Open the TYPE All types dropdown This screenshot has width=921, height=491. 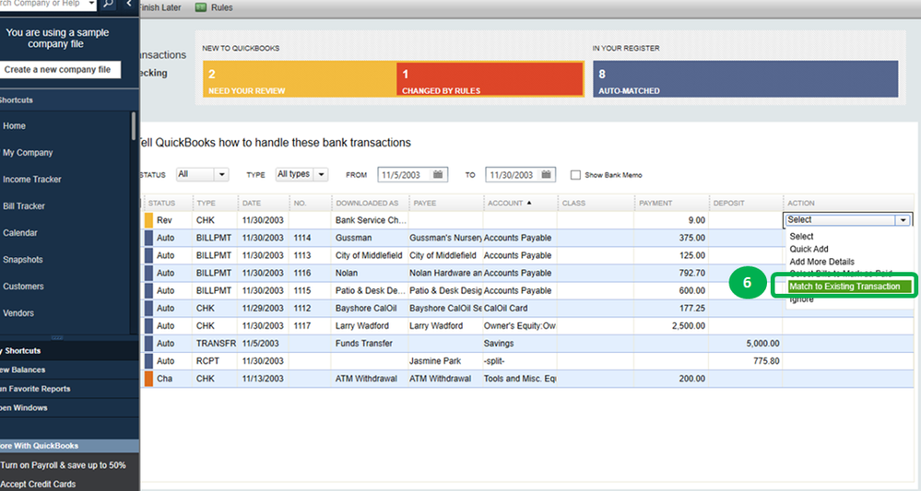[301, 174]
